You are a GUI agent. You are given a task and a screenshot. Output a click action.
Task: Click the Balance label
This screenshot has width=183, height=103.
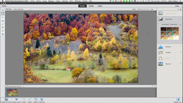[168, 58]
